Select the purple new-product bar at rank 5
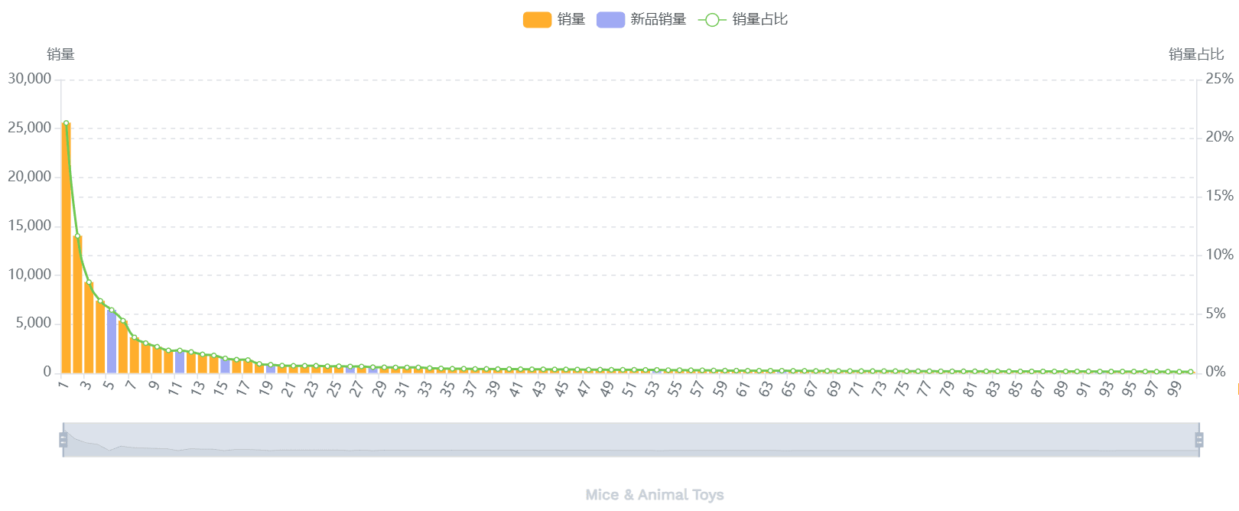Screen dimensions: 1239x511 [x=112, y=343]
